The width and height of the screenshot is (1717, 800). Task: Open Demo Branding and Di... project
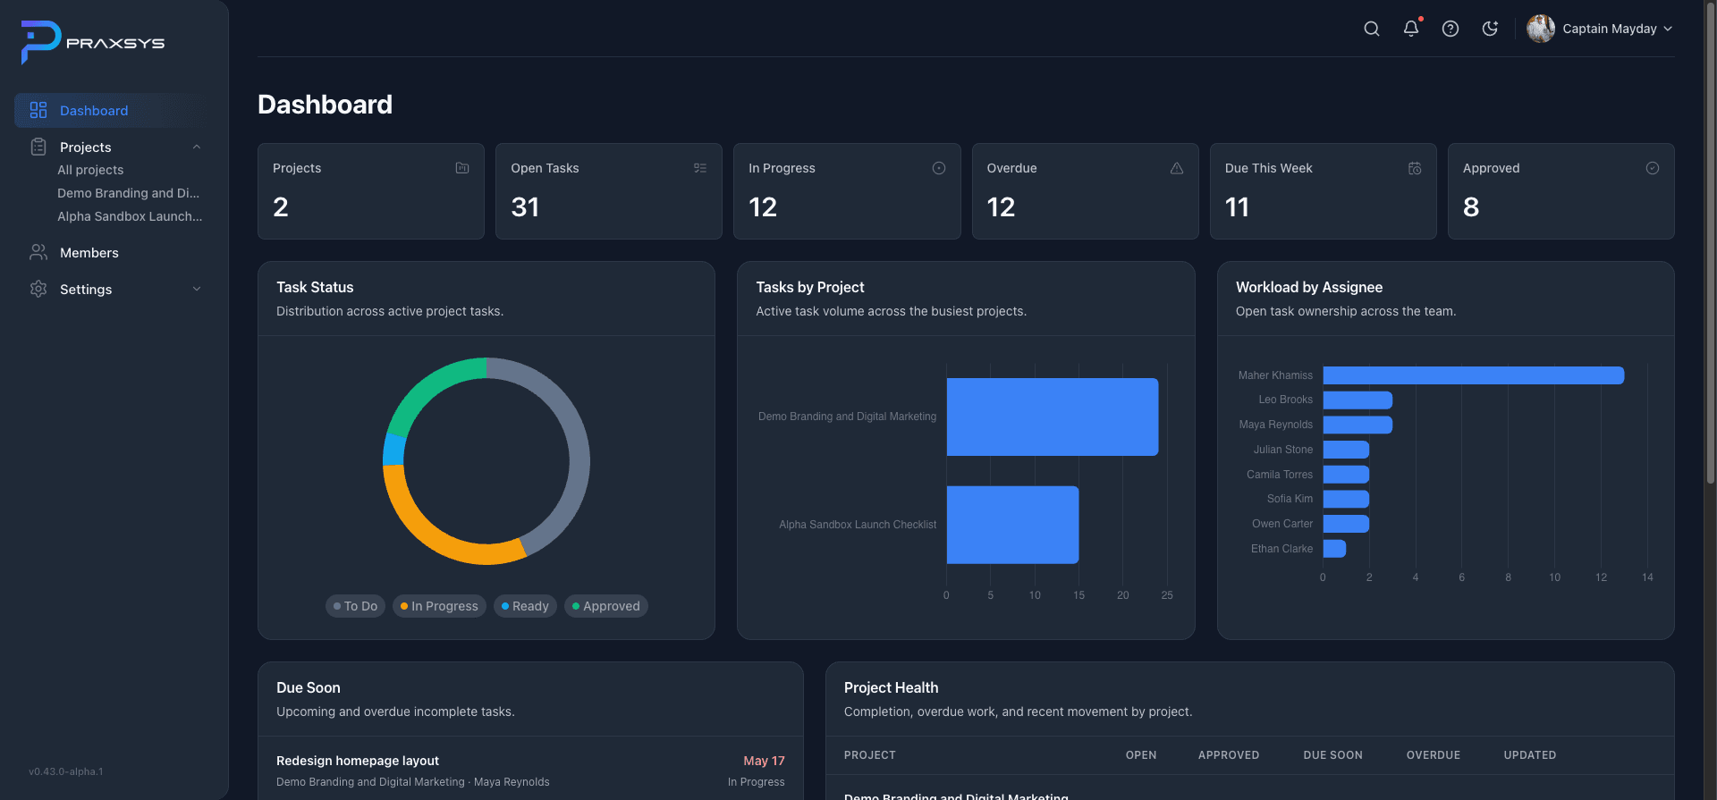coord(128,193)
